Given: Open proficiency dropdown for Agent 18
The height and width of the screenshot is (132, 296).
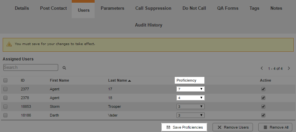Looking at the screenshot, I should click(191, 98).
